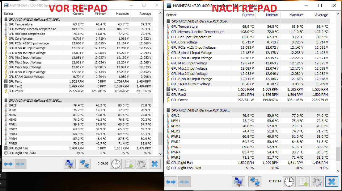Select GPU Memory Junction Temperature row in the left window
Image resolution: width=342 pixels, height=191 pixels.
(78, 29)
